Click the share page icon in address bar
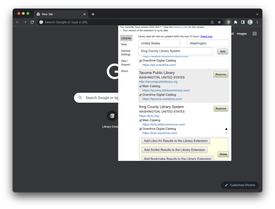Viewport: 275px width, 209px height. 212,22
